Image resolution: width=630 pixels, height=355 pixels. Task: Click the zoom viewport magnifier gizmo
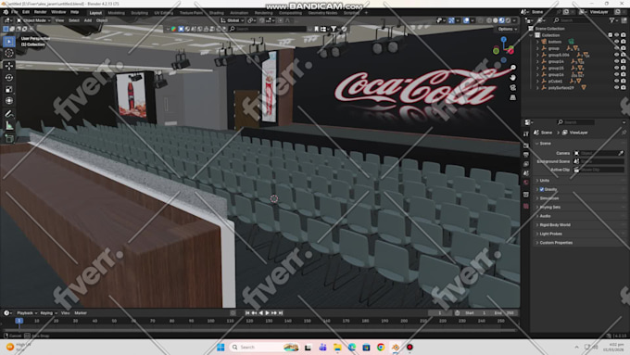click(513, 68)
